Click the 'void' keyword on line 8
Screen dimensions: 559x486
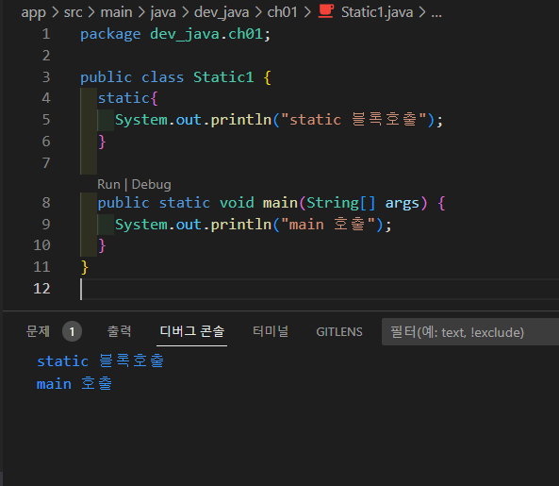237,203
